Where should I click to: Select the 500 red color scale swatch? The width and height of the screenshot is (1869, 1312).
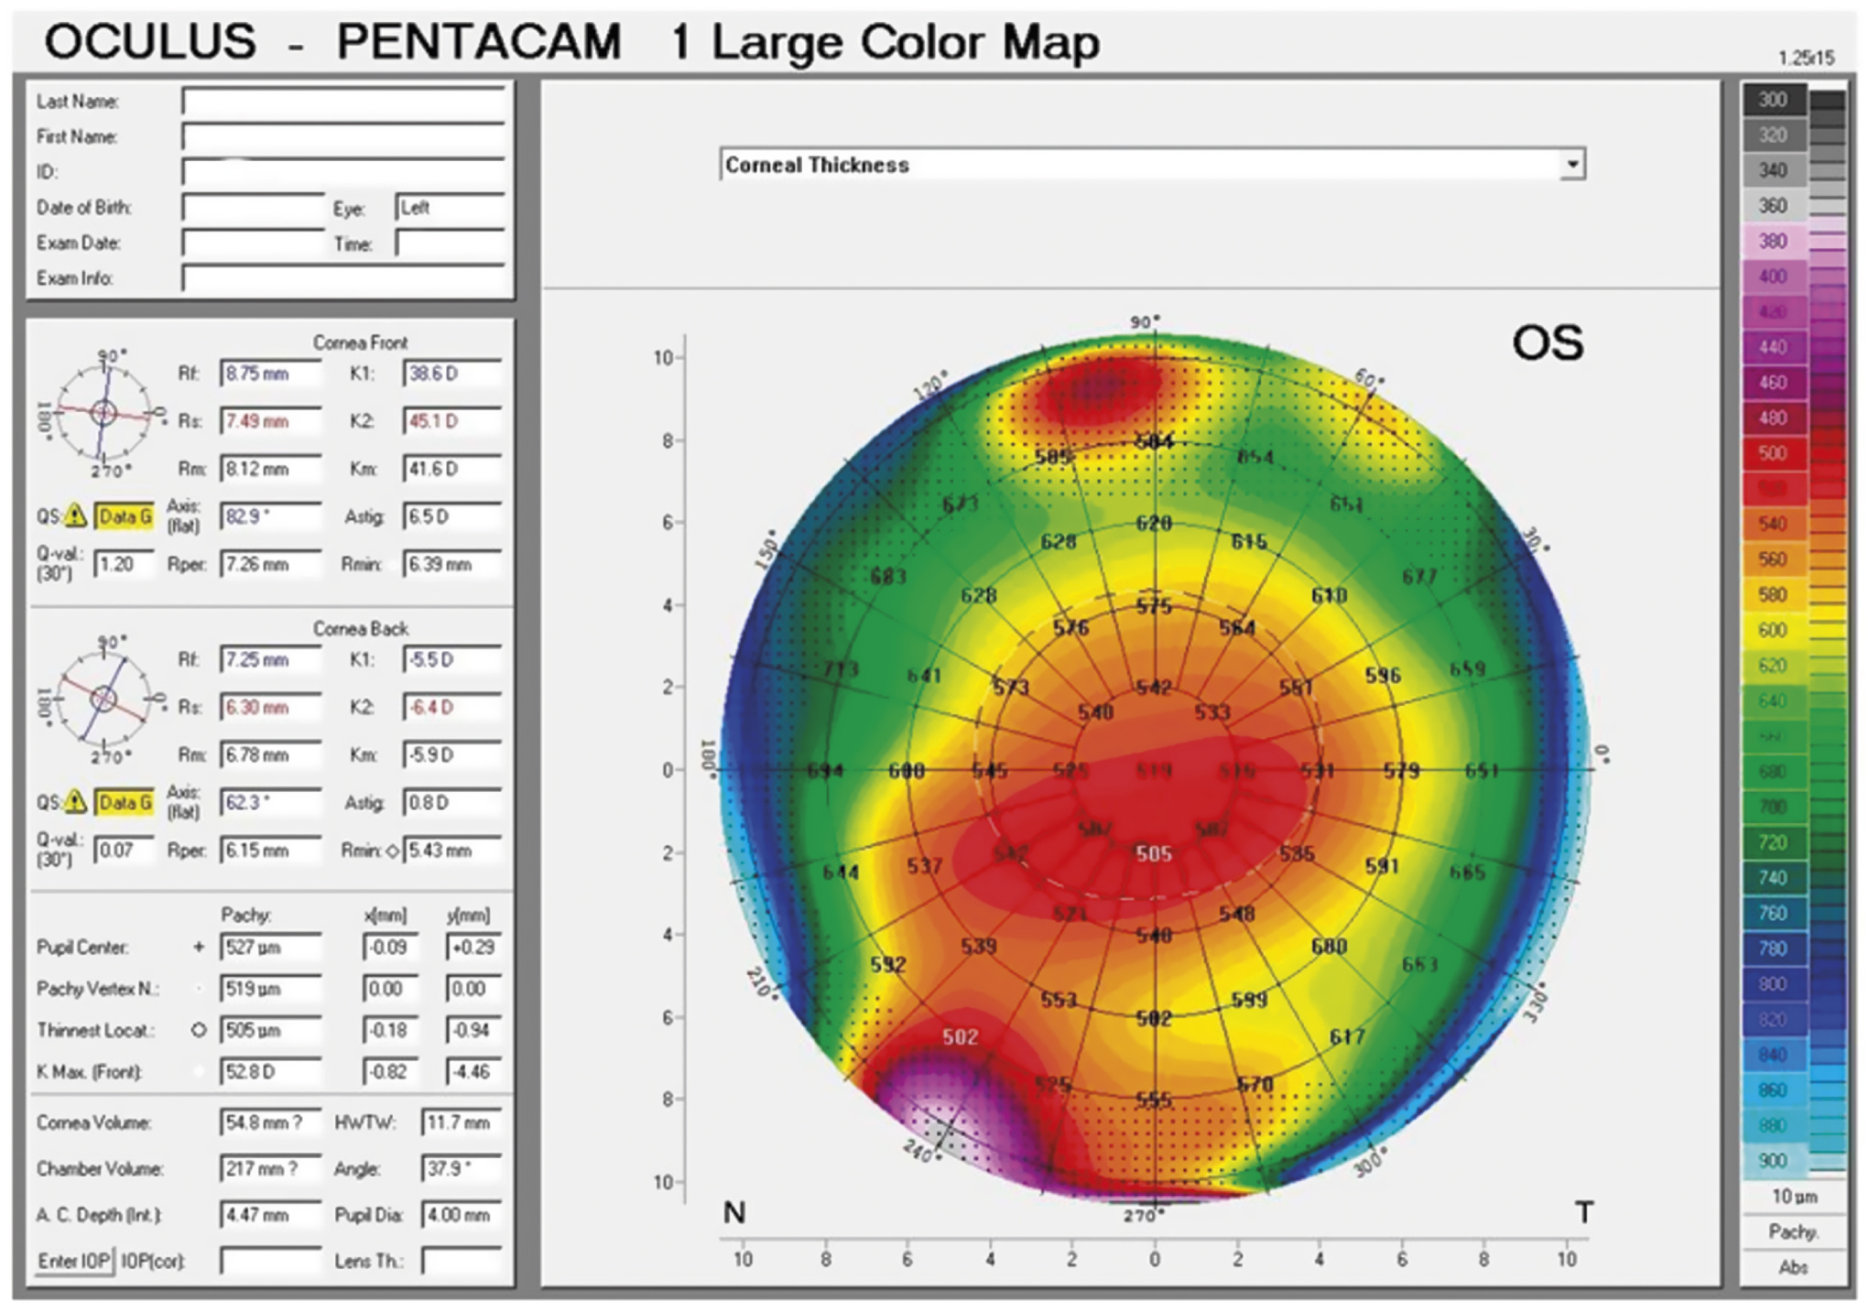point(1773,453)
